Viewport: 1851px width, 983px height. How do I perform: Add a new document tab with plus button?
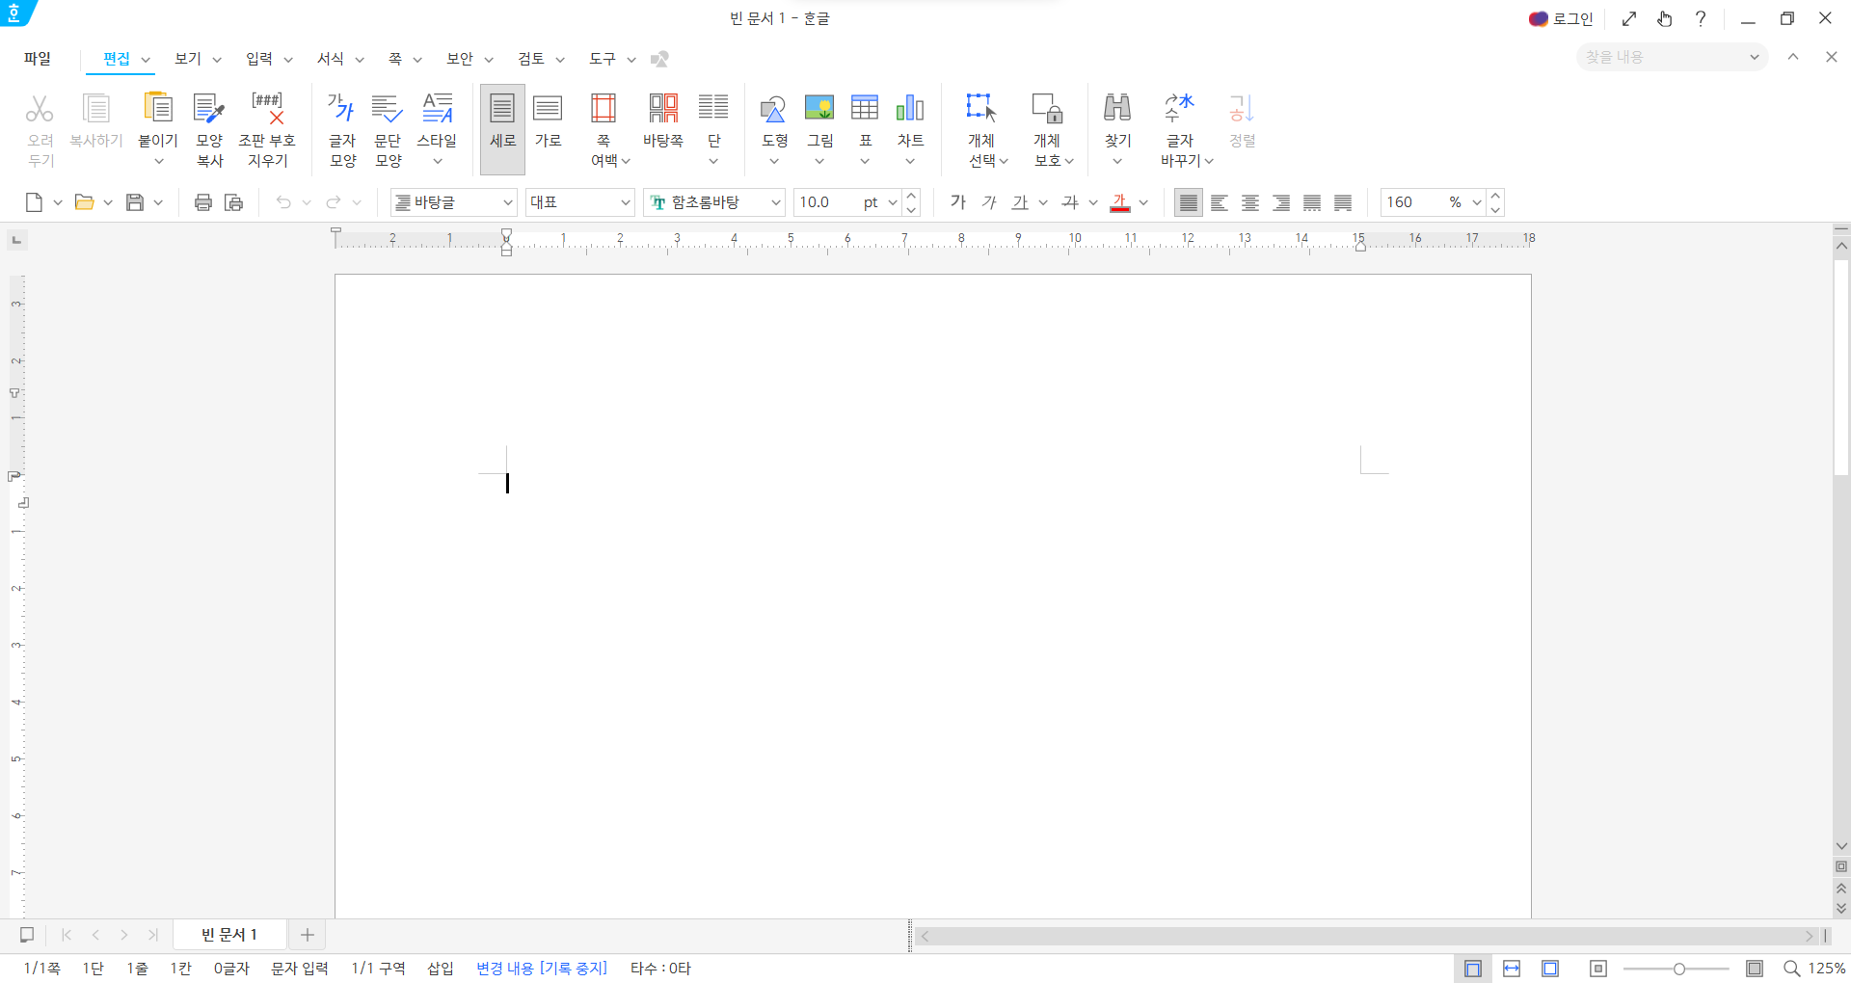tap(308, 935)
